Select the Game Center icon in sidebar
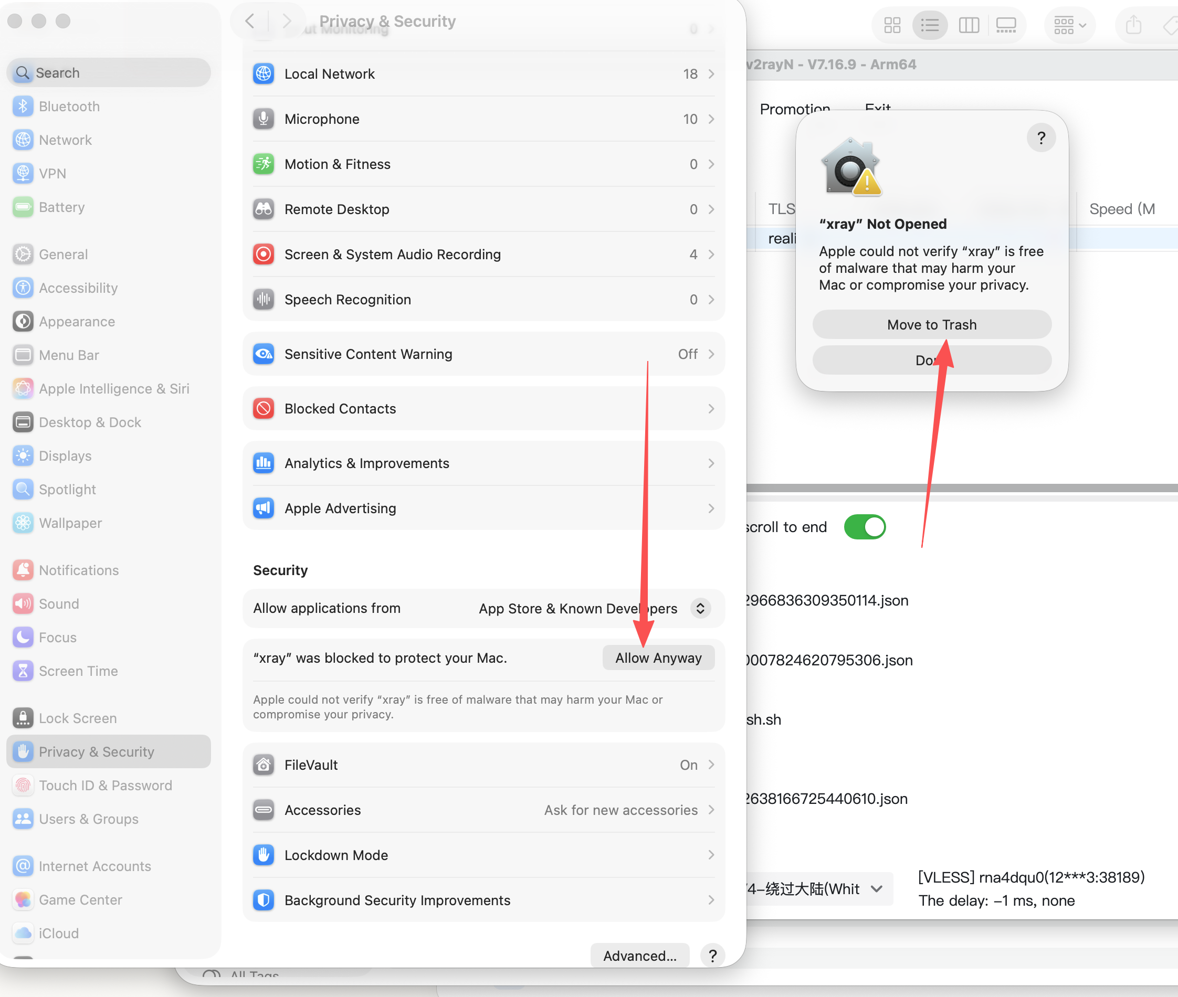The image size is (1178, 997). click(x=23, y=900)
